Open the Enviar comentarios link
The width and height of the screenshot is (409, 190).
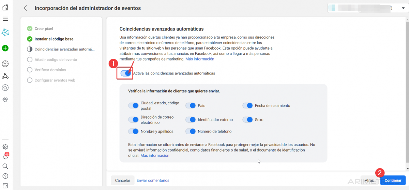(x=153, y=180)
